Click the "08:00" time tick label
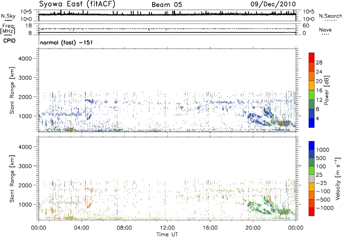Viewport: 342px width, 237px height. [124, 228]
